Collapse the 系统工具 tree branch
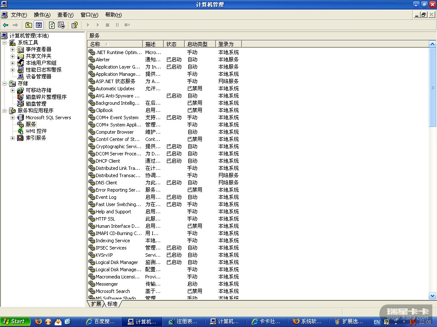Screen dimensions: 437x327 coord(4,43)
